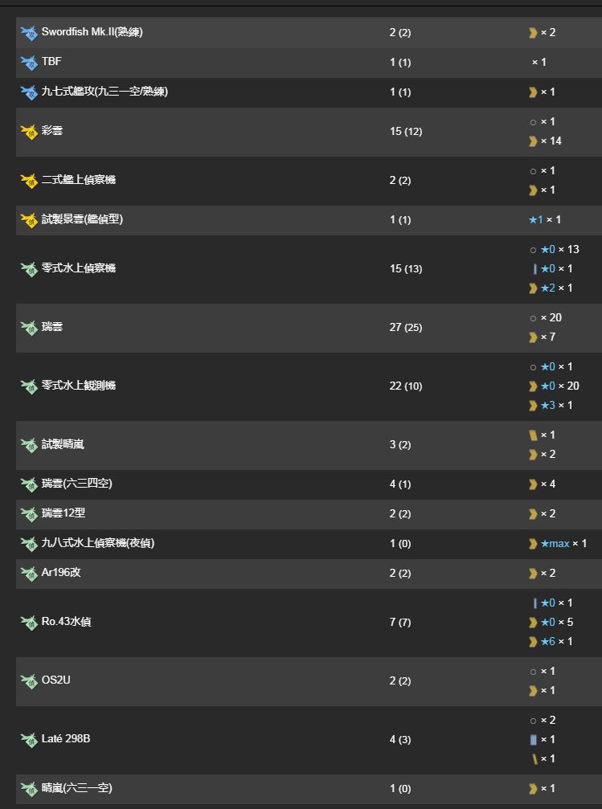The width and height of the screenshot is (602, 809).
Task: Click the gold chevron proficiency icon in Swordfish Mk.II row
Action: point(534,32)
